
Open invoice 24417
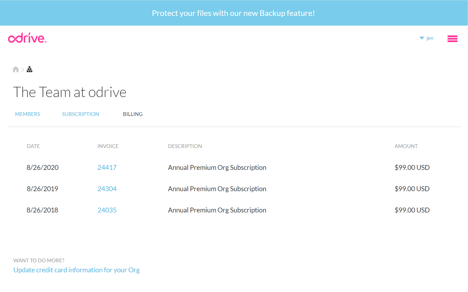tap(107, 167)
